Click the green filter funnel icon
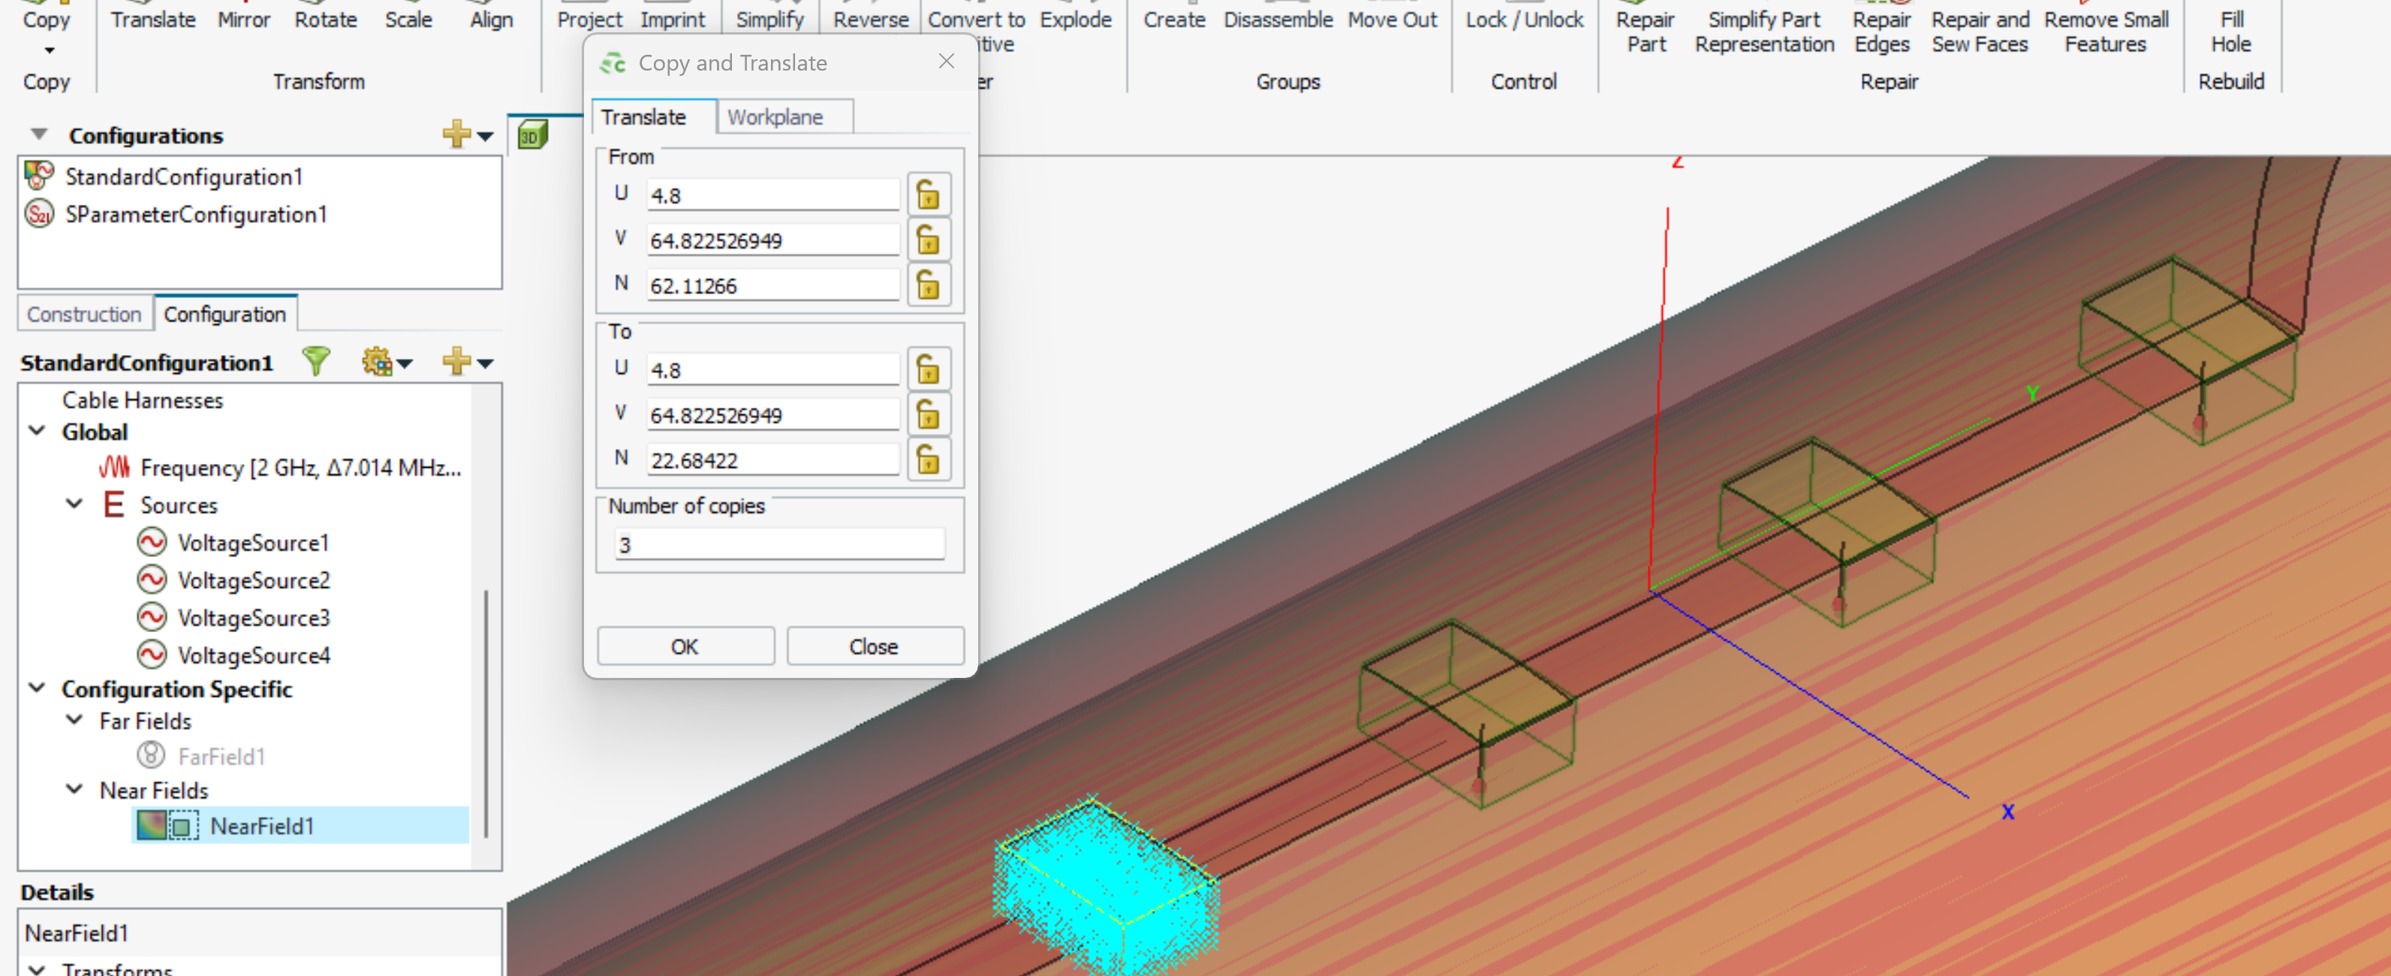Viewport: 2391px width, 976px height. tap(315, 361)
